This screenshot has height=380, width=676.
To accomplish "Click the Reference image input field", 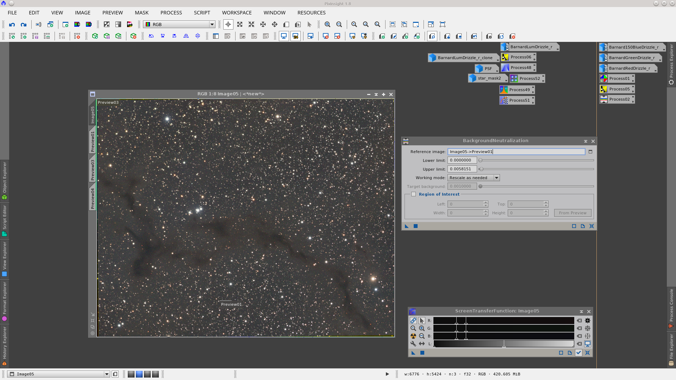I will click(x=516, y=152).
